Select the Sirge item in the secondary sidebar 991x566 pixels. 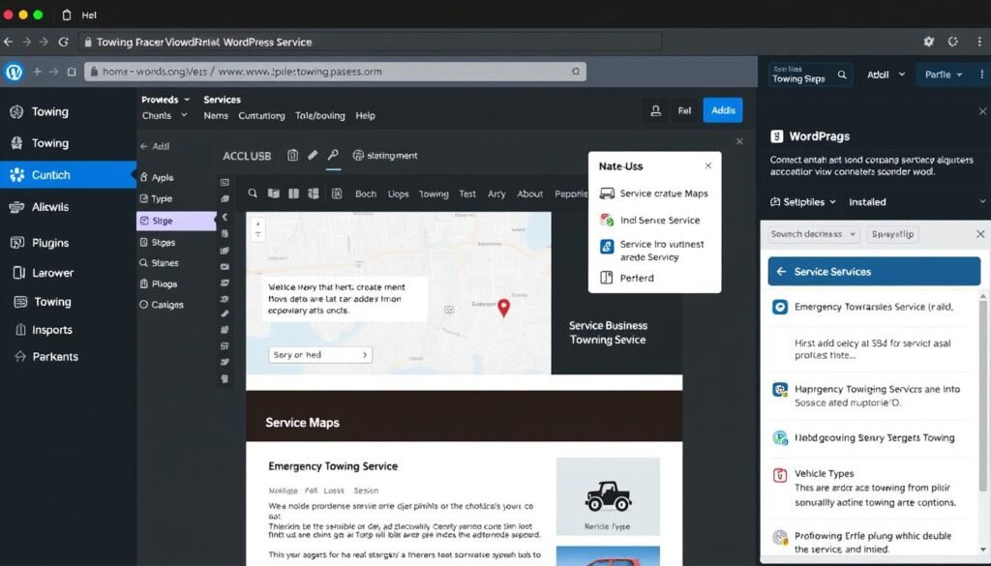click(x=161, y=220)
